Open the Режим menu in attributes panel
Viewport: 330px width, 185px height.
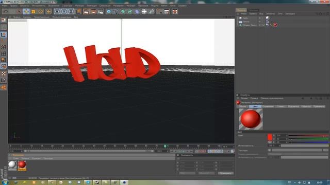point(244,98)
